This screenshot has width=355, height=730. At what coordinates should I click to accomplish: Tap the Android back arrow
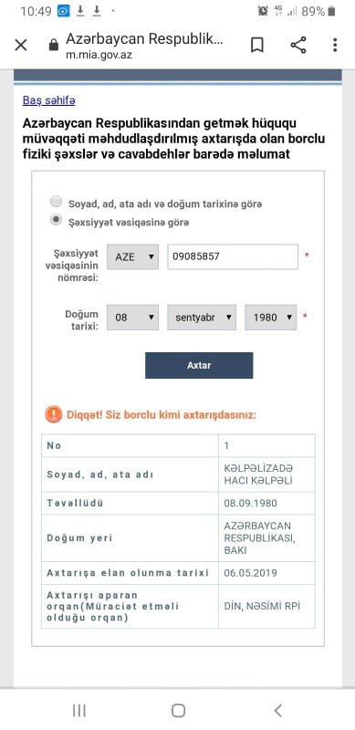tap(278, 711)
